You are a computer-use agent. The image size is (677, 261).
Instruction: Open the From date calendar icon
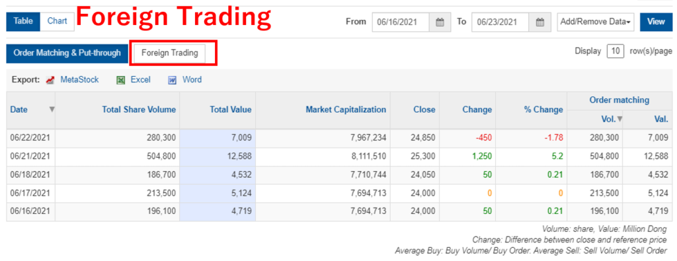(440, 22)
